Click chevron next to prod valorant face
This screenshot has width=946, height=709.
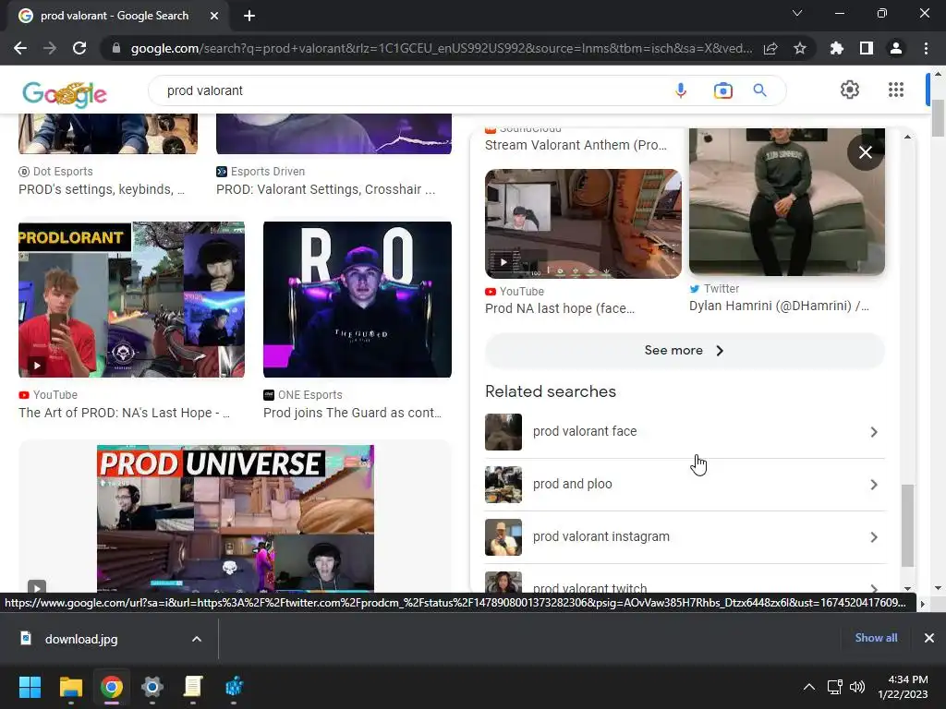click(x=874, y=432)
